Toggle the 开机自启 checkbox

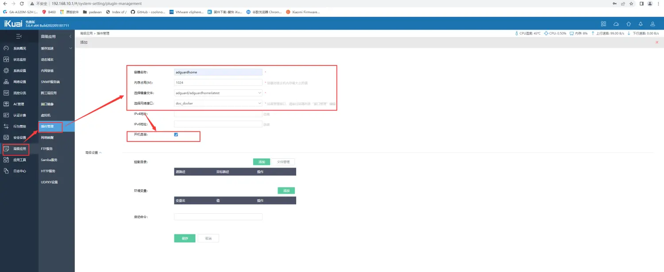176,134
